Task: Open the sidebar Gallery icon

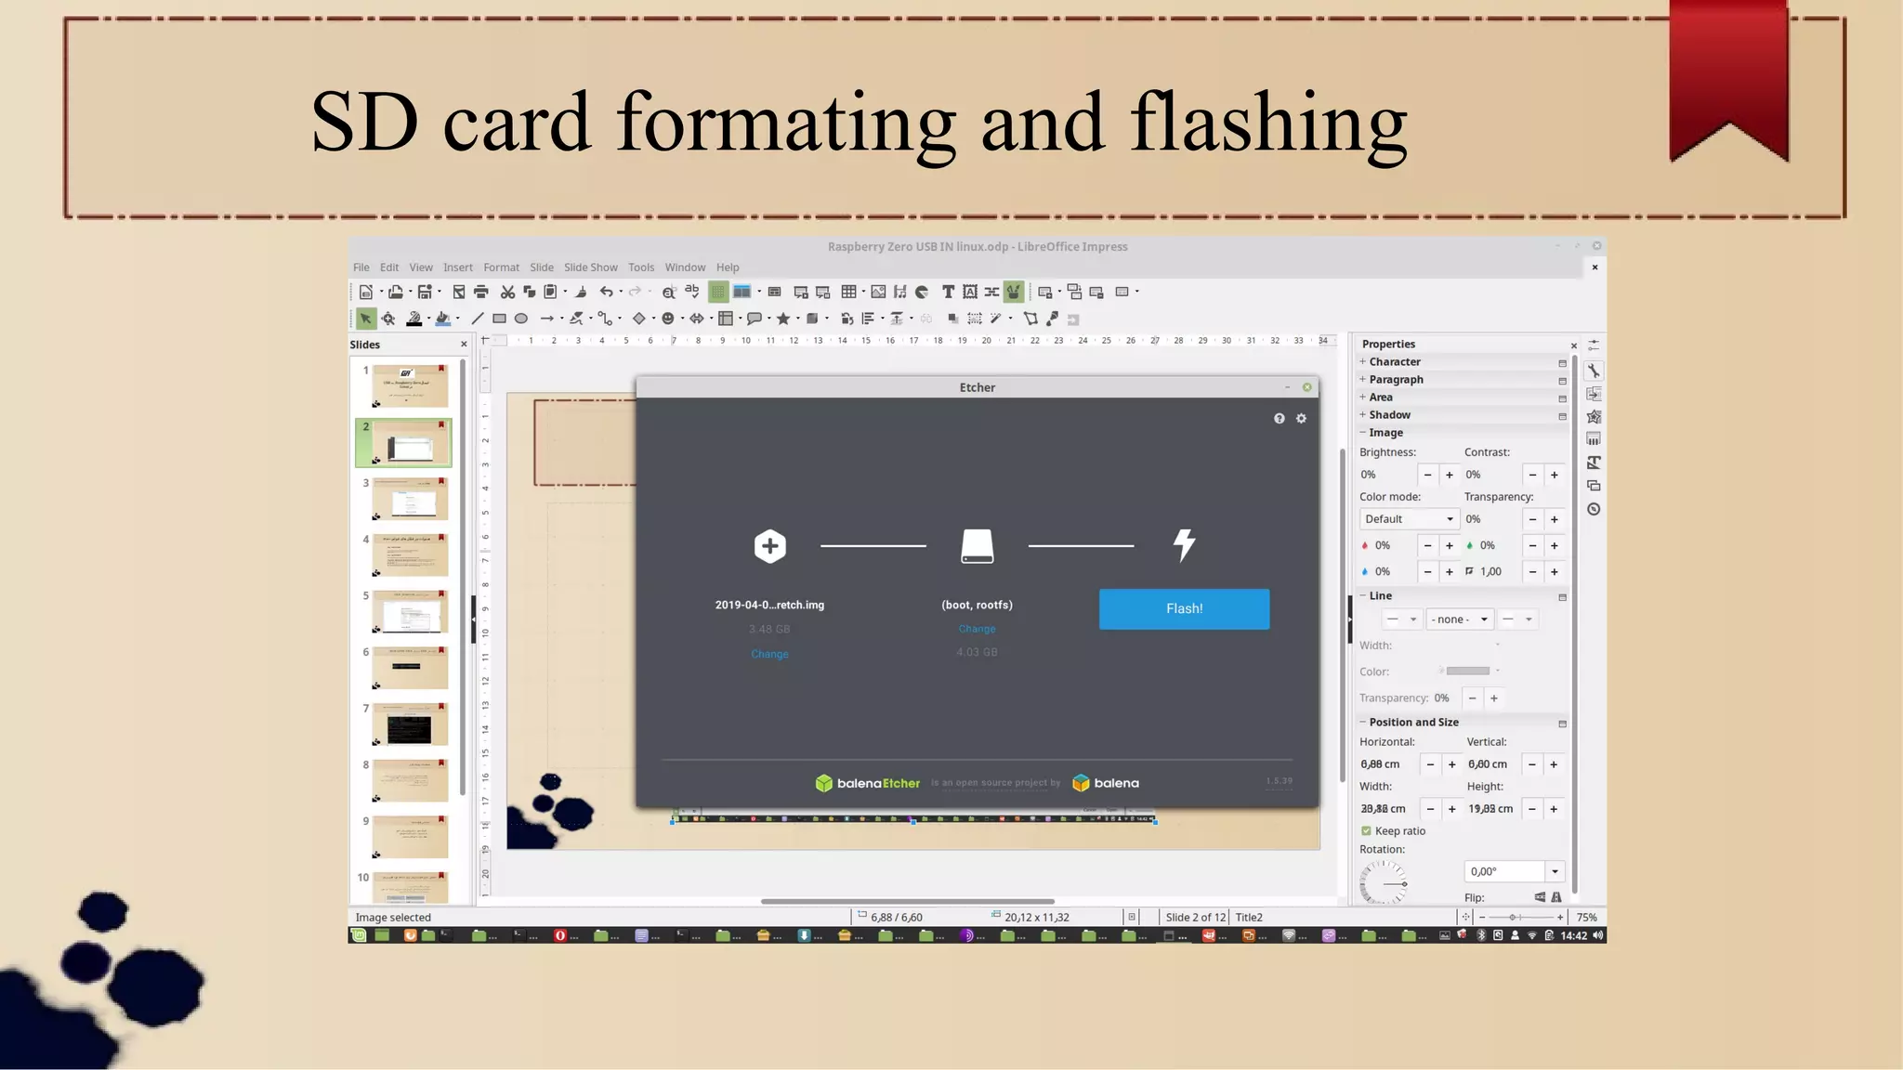Action: click(1594, 486)
